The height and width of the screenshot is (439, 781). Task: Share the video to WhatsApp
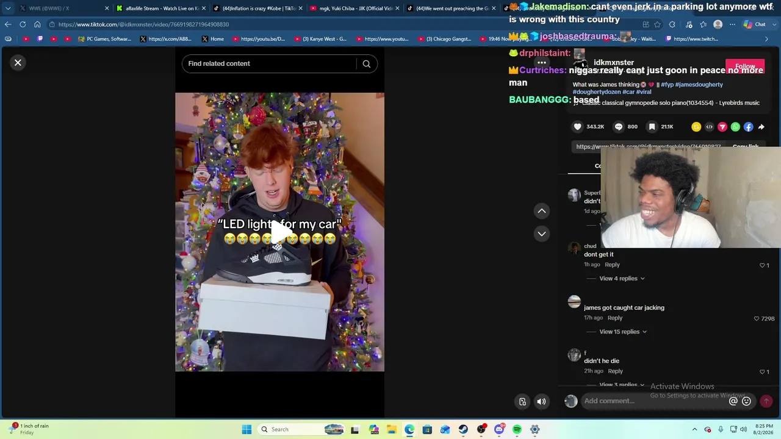pyautogui.click(x=735, y=127)
